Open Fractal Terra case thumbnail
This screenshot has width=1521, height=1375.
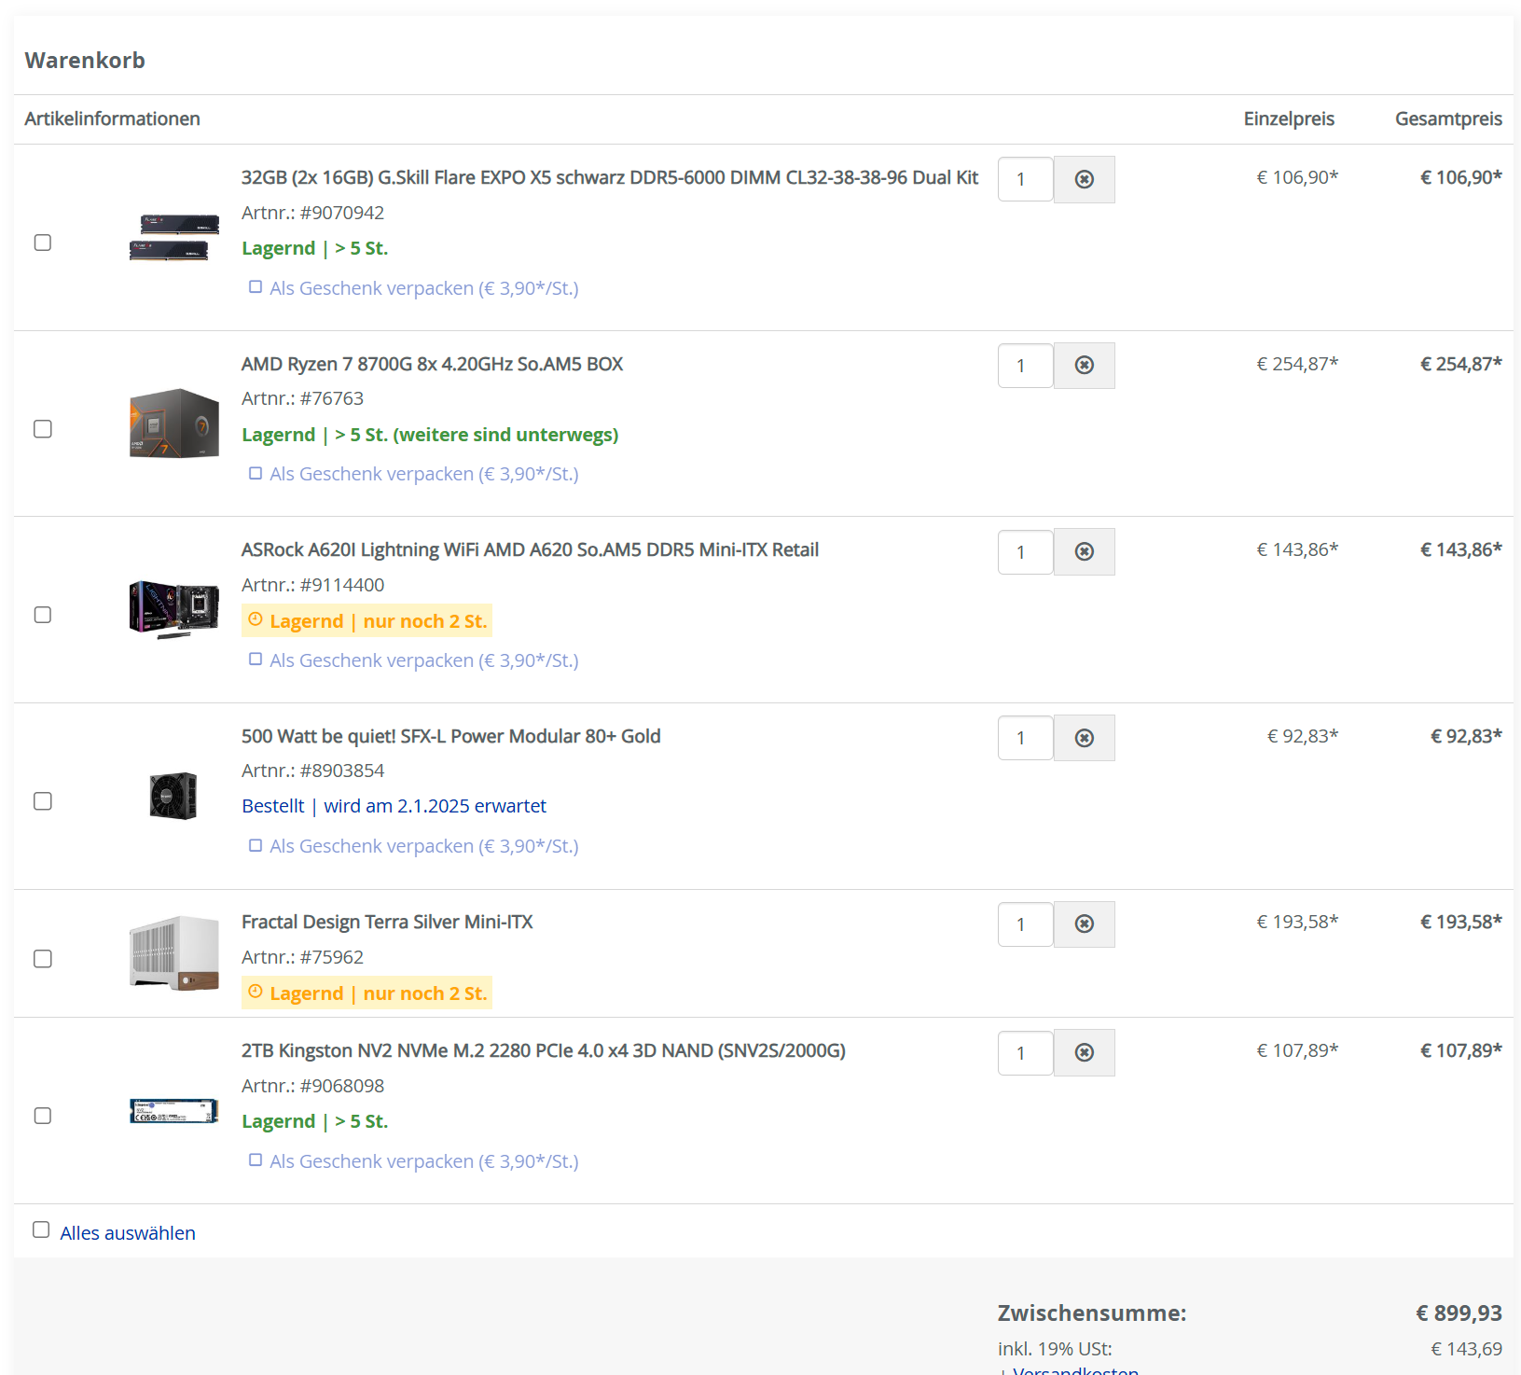click(x=174, y=953)
